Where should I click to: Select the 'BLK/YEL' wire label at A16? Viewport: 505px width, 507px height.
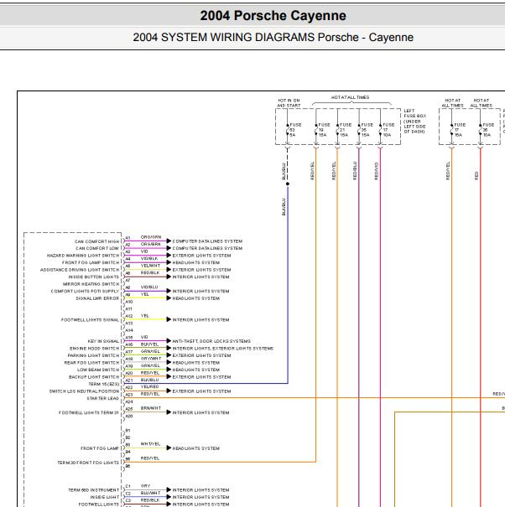pos(149,344)
